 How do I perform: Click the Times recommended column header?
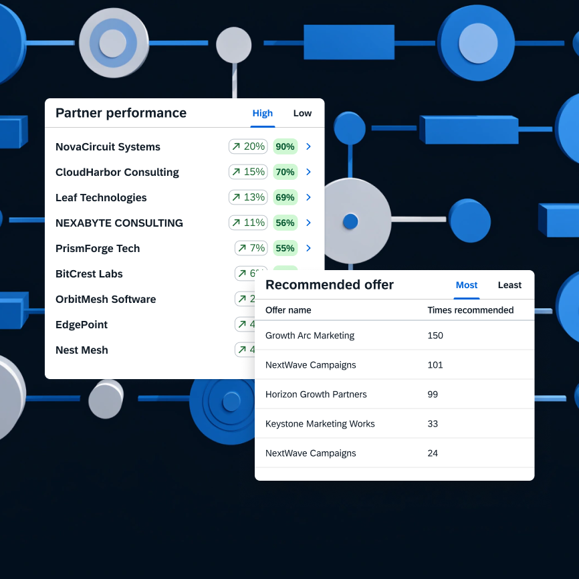click(x=471, y=310)
